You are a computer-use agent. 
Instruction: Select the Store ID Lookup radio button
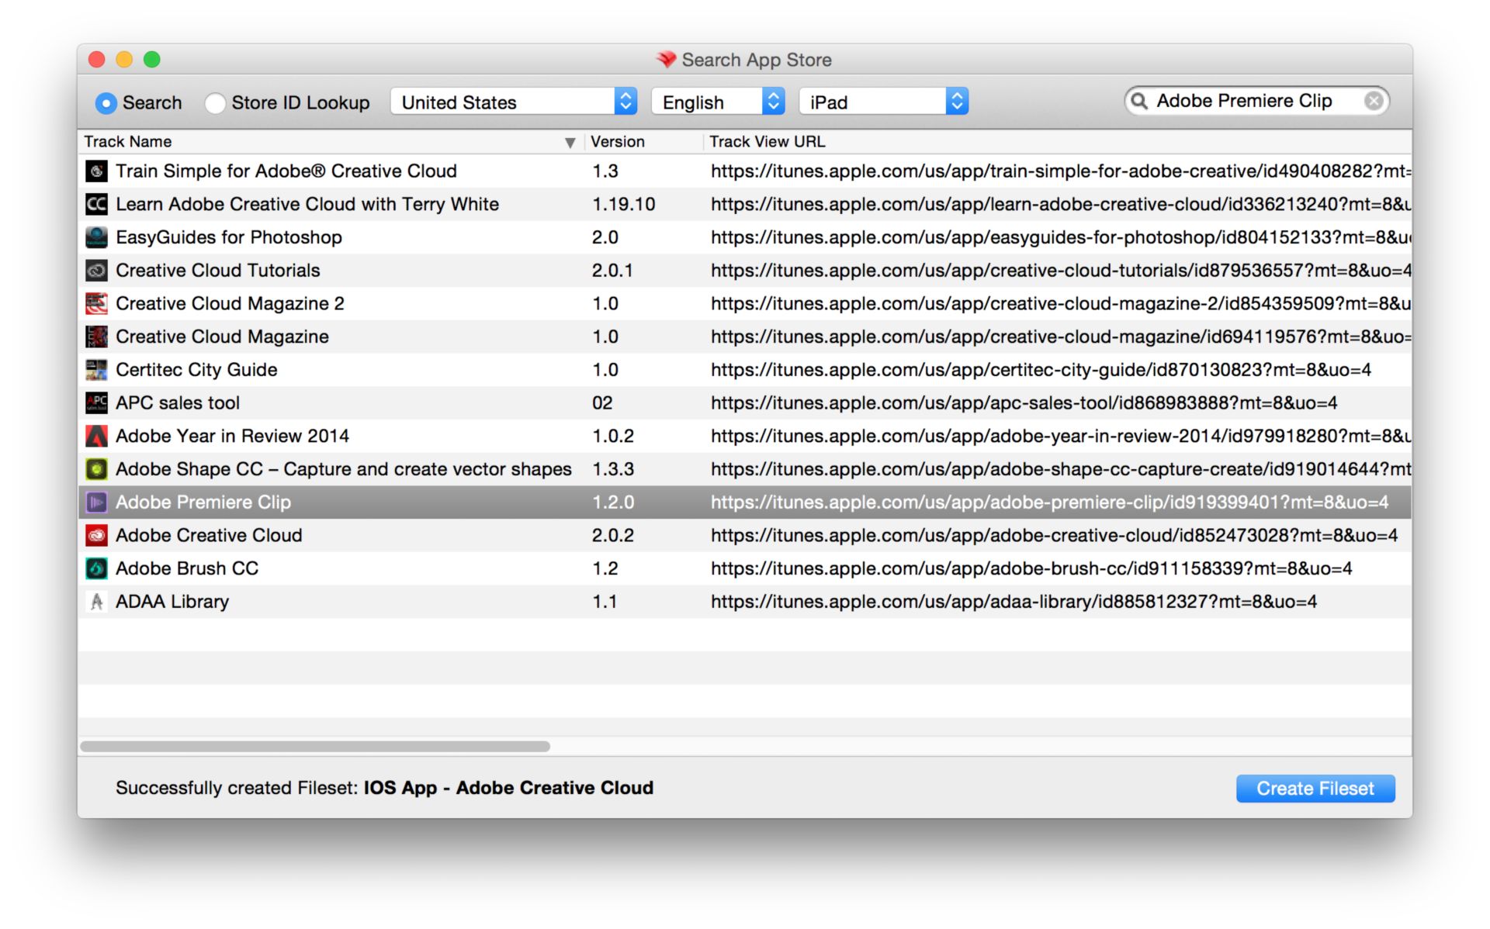215,103
